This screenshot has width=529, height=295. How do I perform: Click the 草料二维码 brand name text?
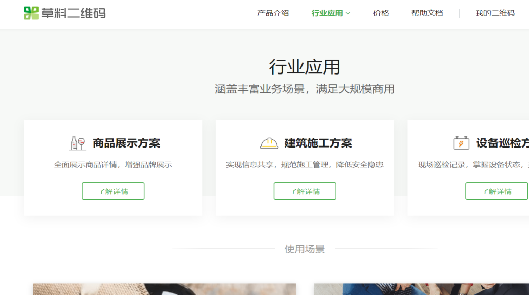coord(73,13)
